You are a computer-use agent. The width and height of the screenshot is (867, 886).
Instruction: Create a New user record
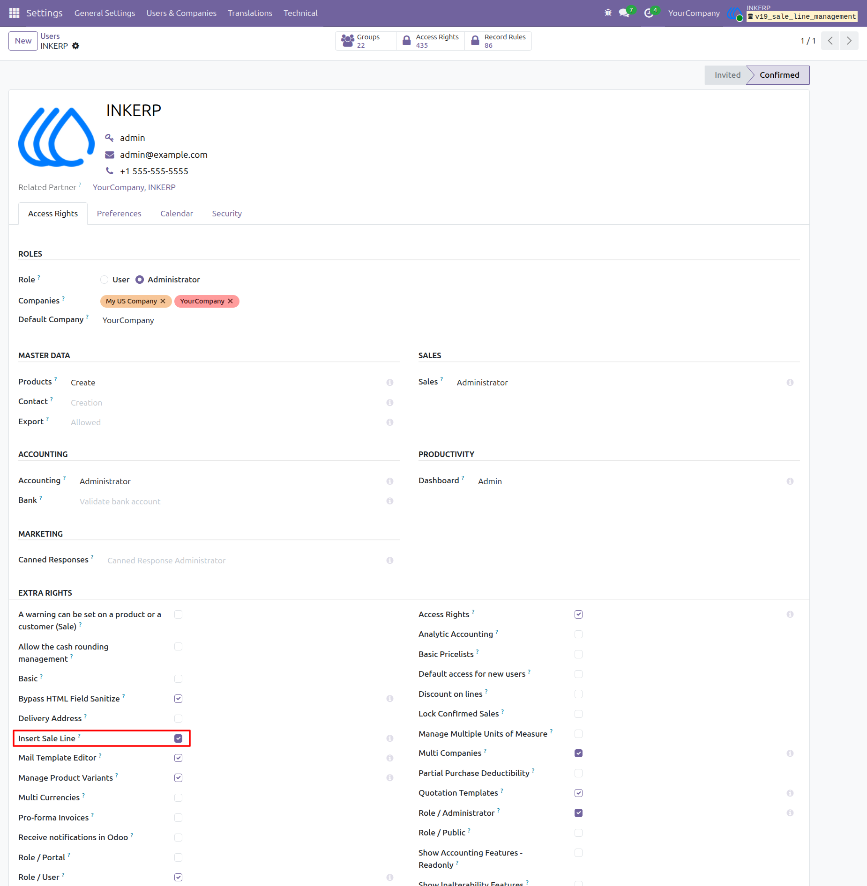coord(23,41)
